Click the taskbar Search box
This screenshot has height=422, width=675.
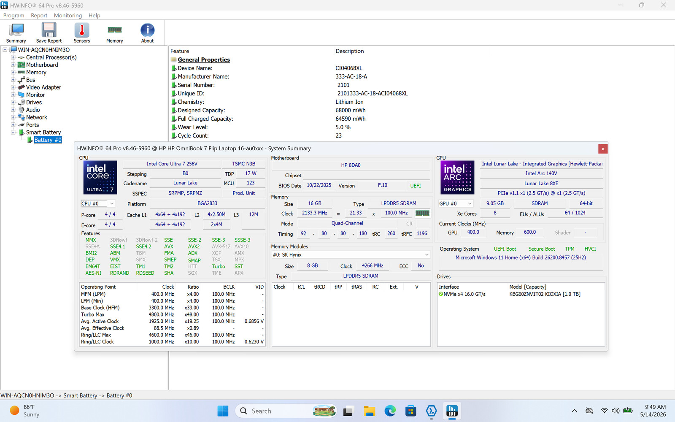(286, 411)
